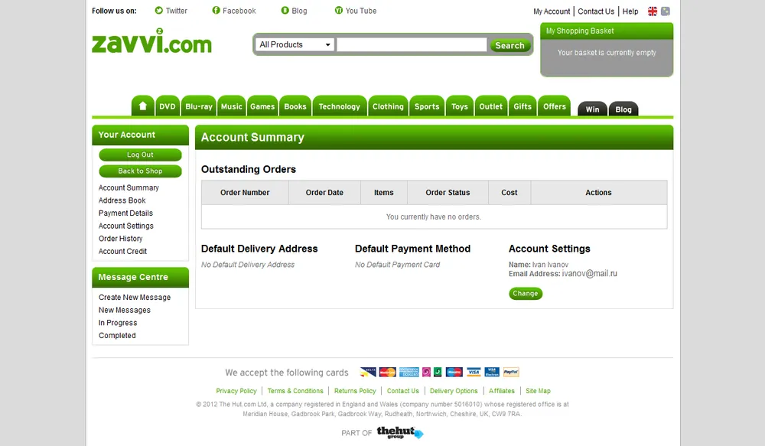Click the icon beside the UK flag
Viewport: 765px width, 446px height.
[x=666, y=11]
